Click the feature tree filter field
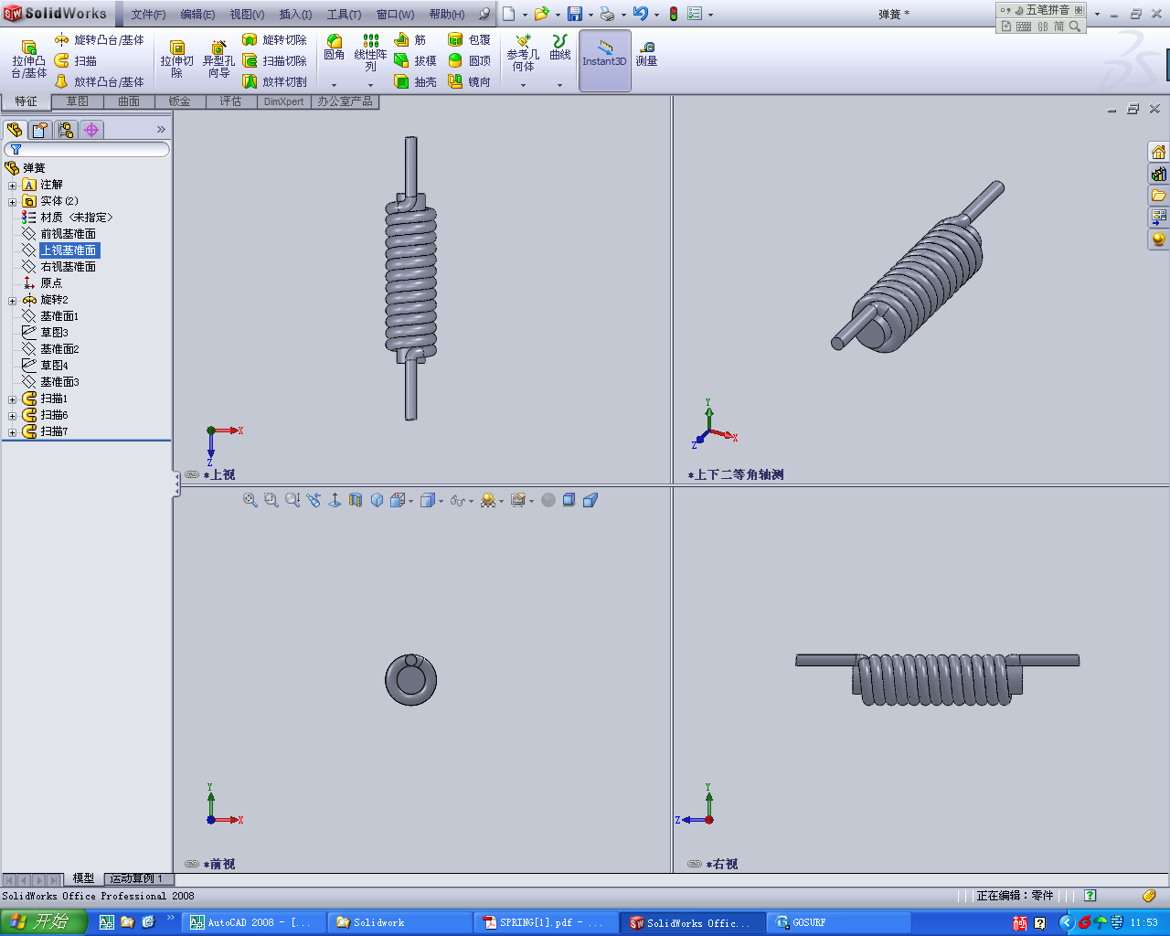Screen dimensions: 1170x936 pos(87,149)
